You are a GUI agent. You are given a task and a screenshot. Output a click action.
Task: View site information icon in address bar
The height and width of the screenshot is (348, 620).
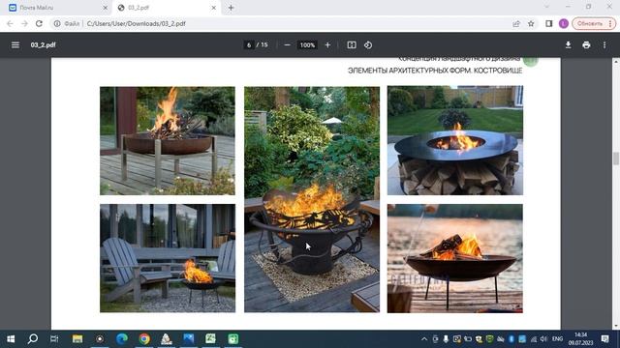point(57,23)
